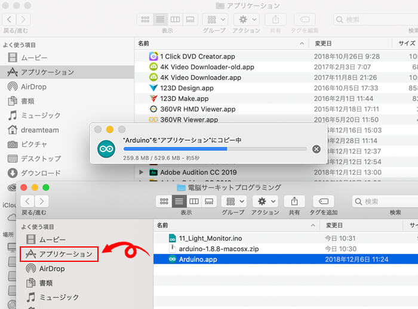Select アプリケーション in the front window sidebar
The height and width of the screenshot is (309, 418).
click(59, 254)
